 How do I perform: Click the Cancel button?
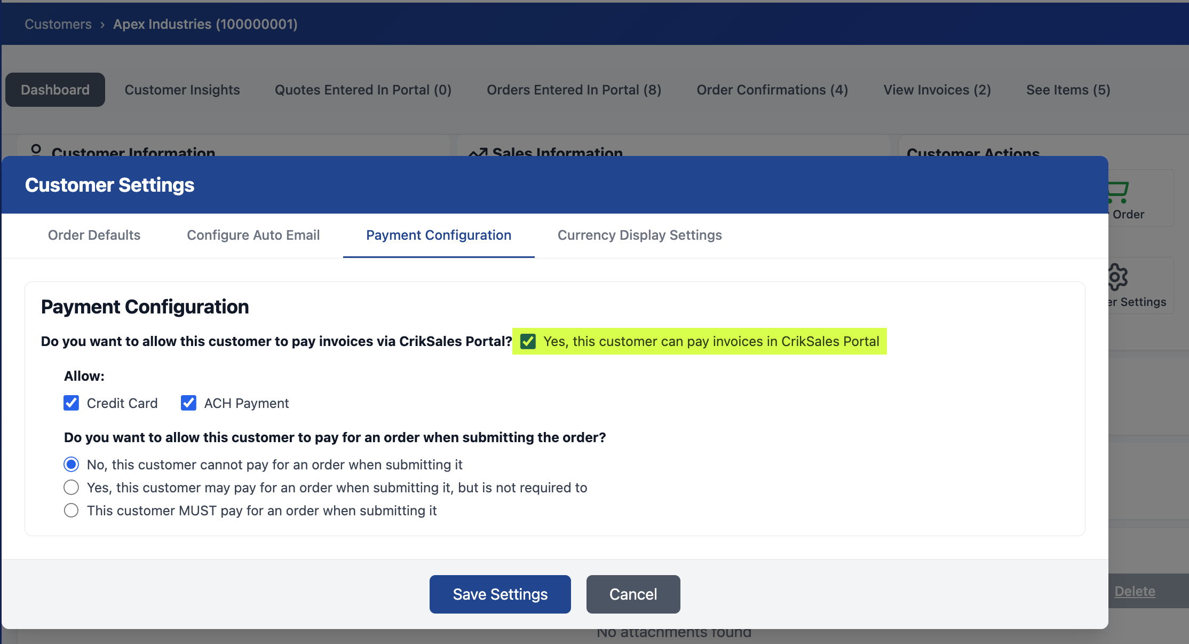pyautogui.click(x=633, y=594)
